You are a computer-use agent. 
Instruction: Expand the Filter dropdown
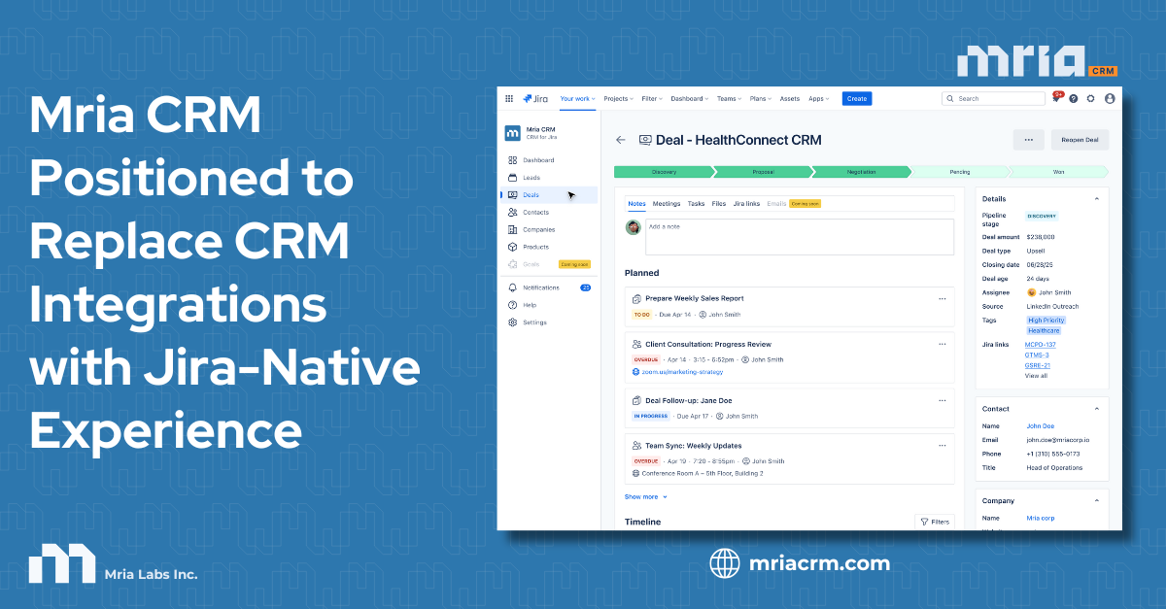pyautogui.click(x=652, y=98)
